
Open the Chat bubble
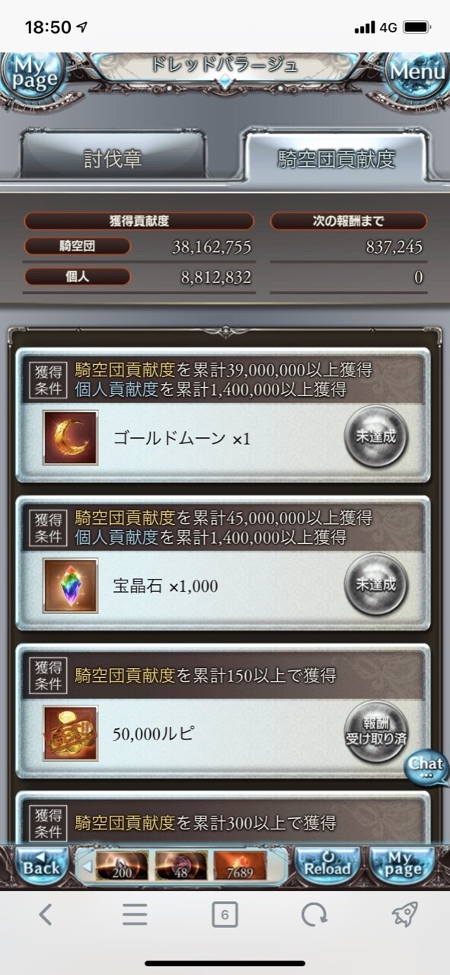pos(426,766)
